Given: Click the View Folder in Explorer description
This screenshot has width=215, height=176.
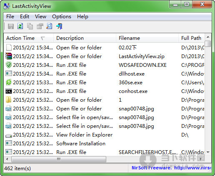Looking at the screenshot, I should click(84, 135).
